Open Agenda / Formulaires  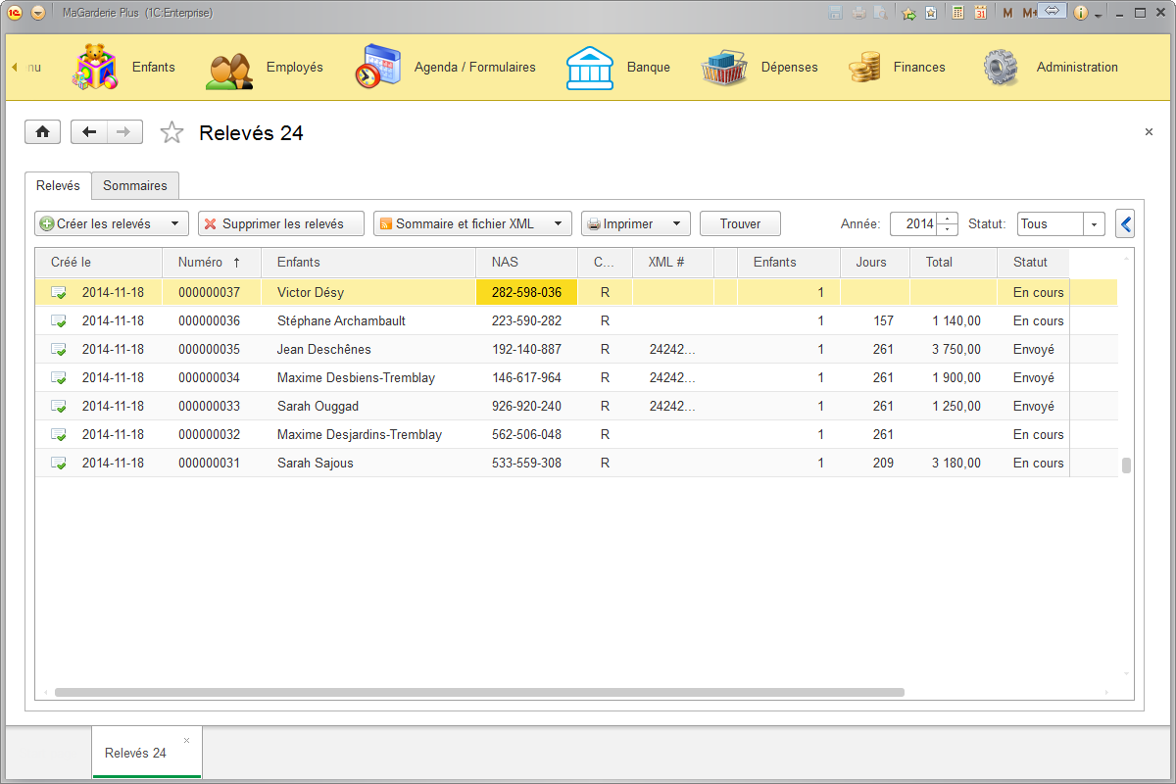point(474,67)
